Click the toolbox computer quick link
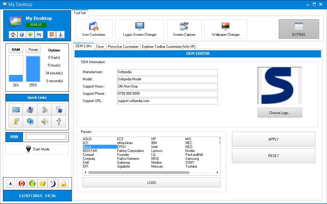Viewport: 327px width, 204px height. (x=30, y=110)
